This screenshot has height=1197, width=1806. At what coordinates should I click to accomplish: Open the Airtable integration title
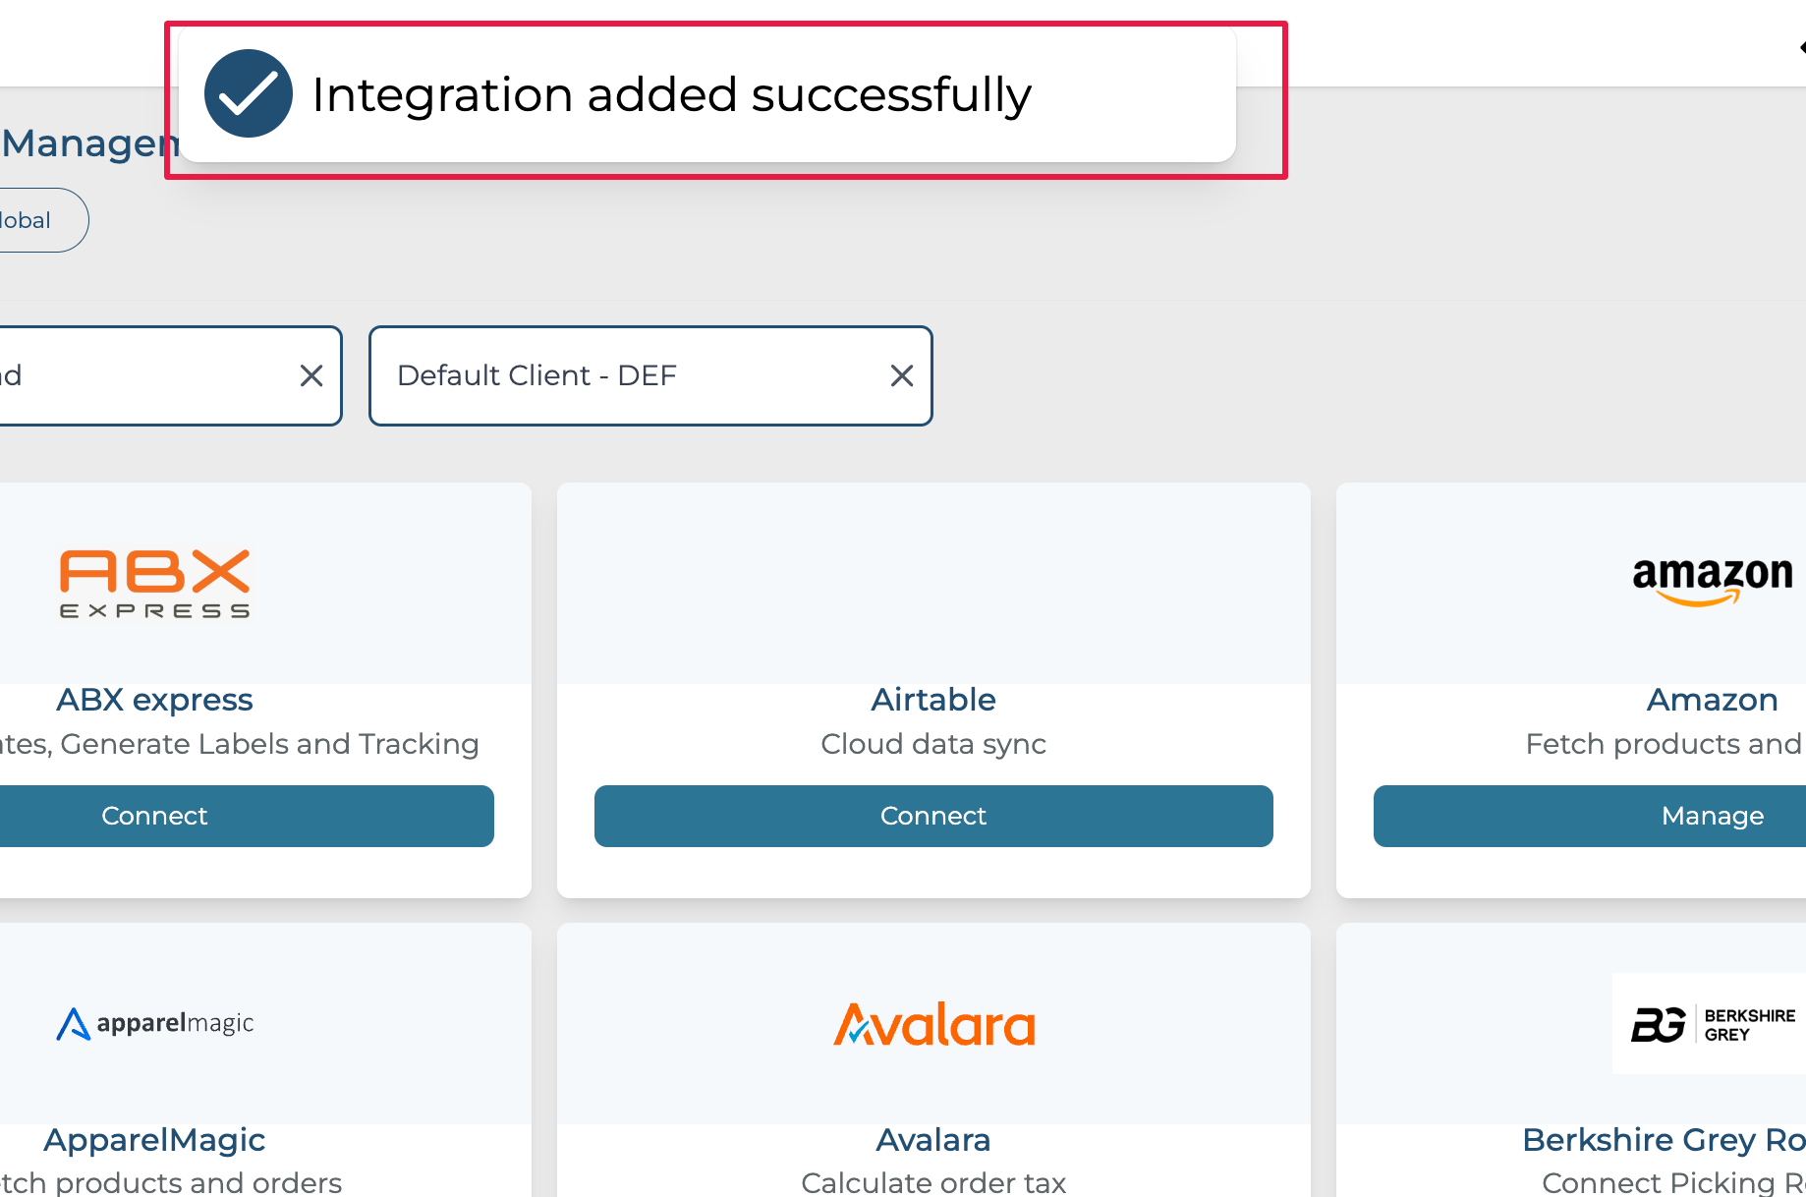[933, 700]
